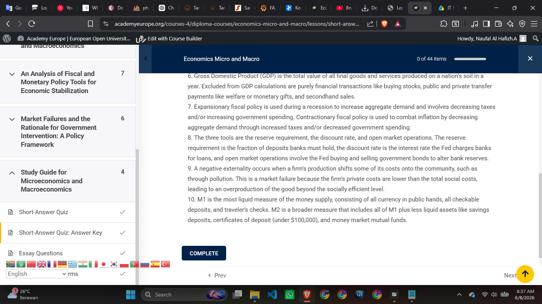Select the South Korea flag language

tap(114, 264)
